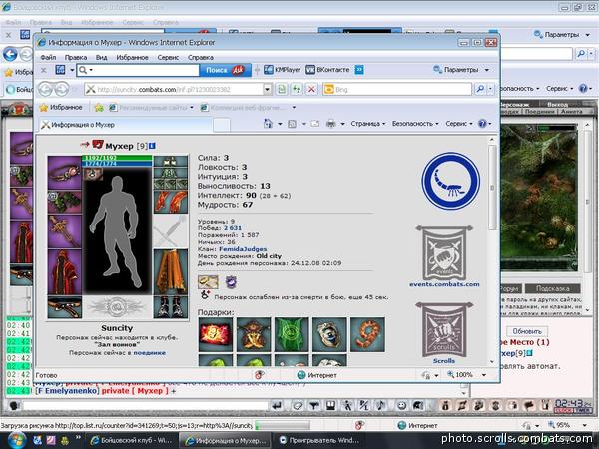Click the blue info icon next to Мухер [9]
This screenshot has height=449, width=599.
click(x=152, y=146)
